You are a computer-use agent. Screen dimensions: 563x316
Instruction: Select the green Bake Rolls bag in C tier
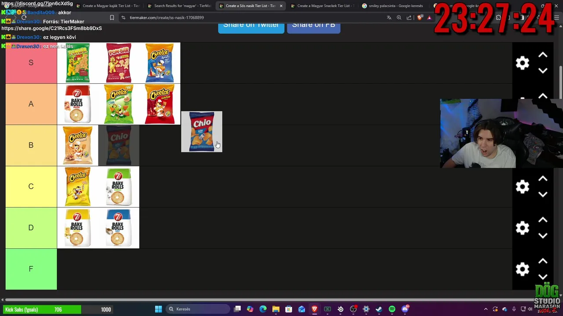119,187
